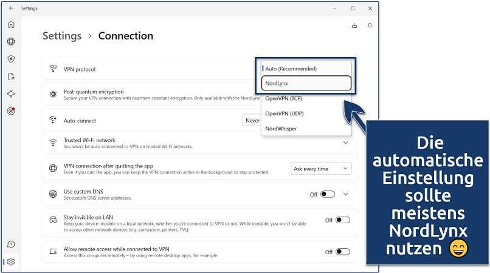Maximize the Settings window

click(x=353, y=8)
